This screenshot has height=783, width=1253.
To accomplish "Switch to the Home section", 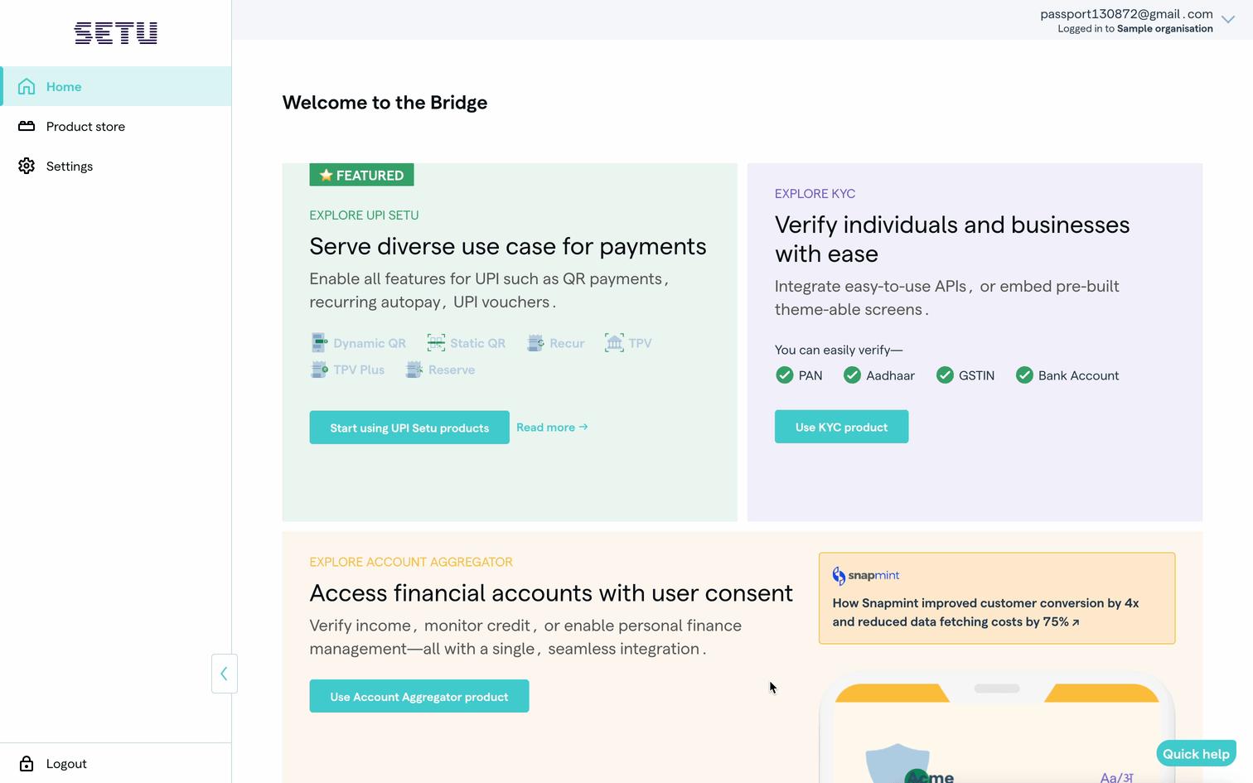I will point(63,86).
